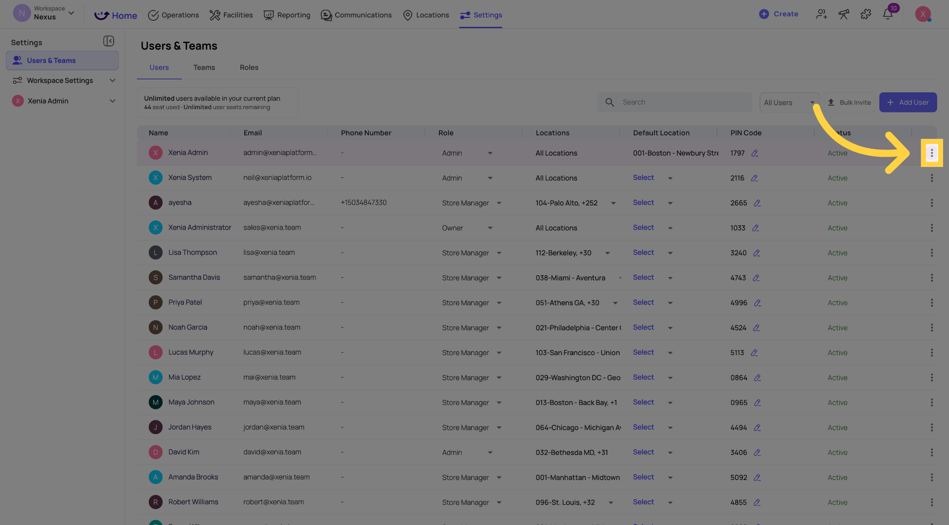Switch to the Teams tab
The height and width of the screenshot is (525, 949).
[x=204, y=68]
